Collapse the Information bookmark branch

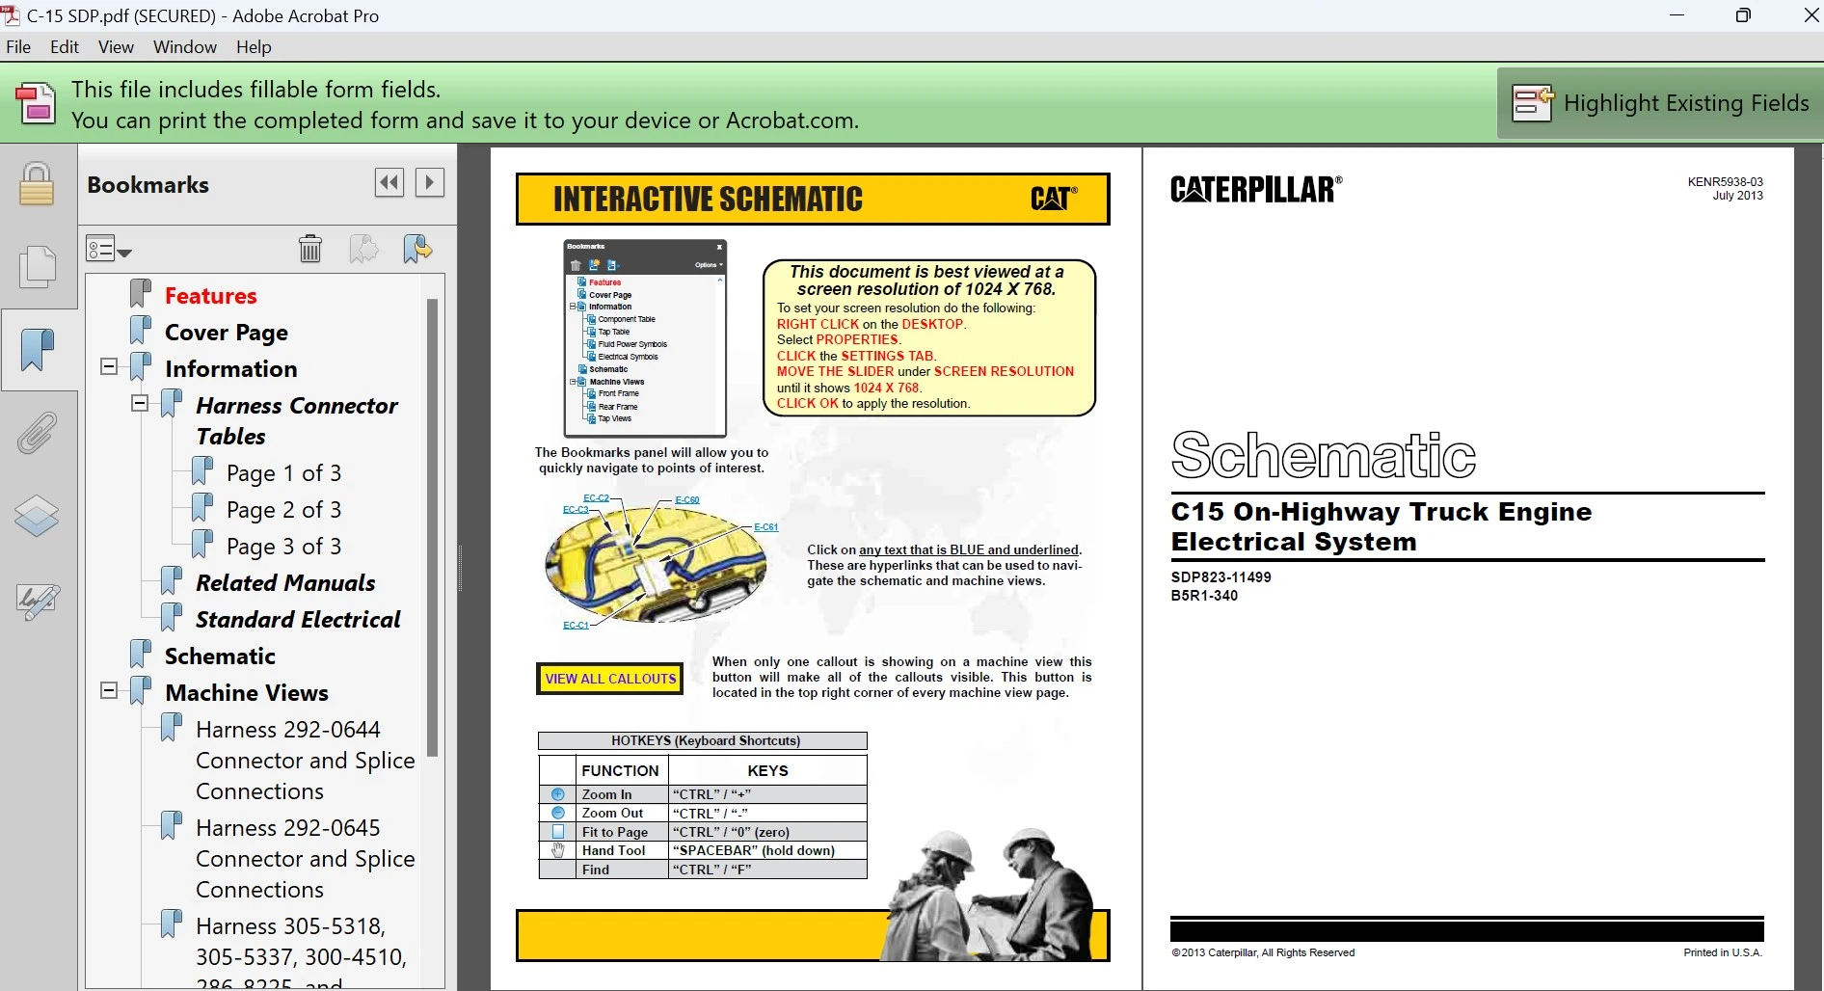(109, 366)
